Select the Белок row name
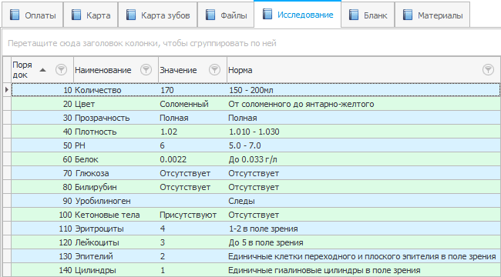This screenshot has height=277, width=501. click(86, 159)
